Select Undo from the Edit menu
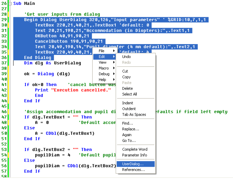Viewport: 233px width, 180px height. pos(126,56)
